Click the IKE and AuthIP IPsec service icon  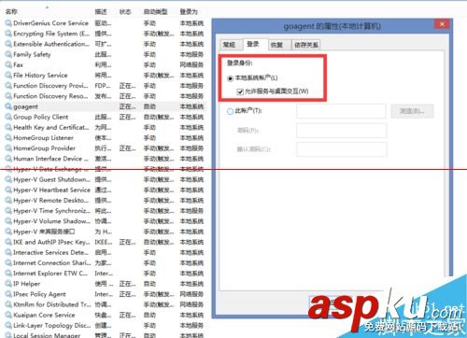8,242
